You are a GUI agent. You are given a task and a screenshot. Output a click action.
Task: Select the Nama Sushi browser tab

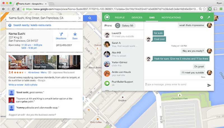pyautogui.click(x=31, y=4)
